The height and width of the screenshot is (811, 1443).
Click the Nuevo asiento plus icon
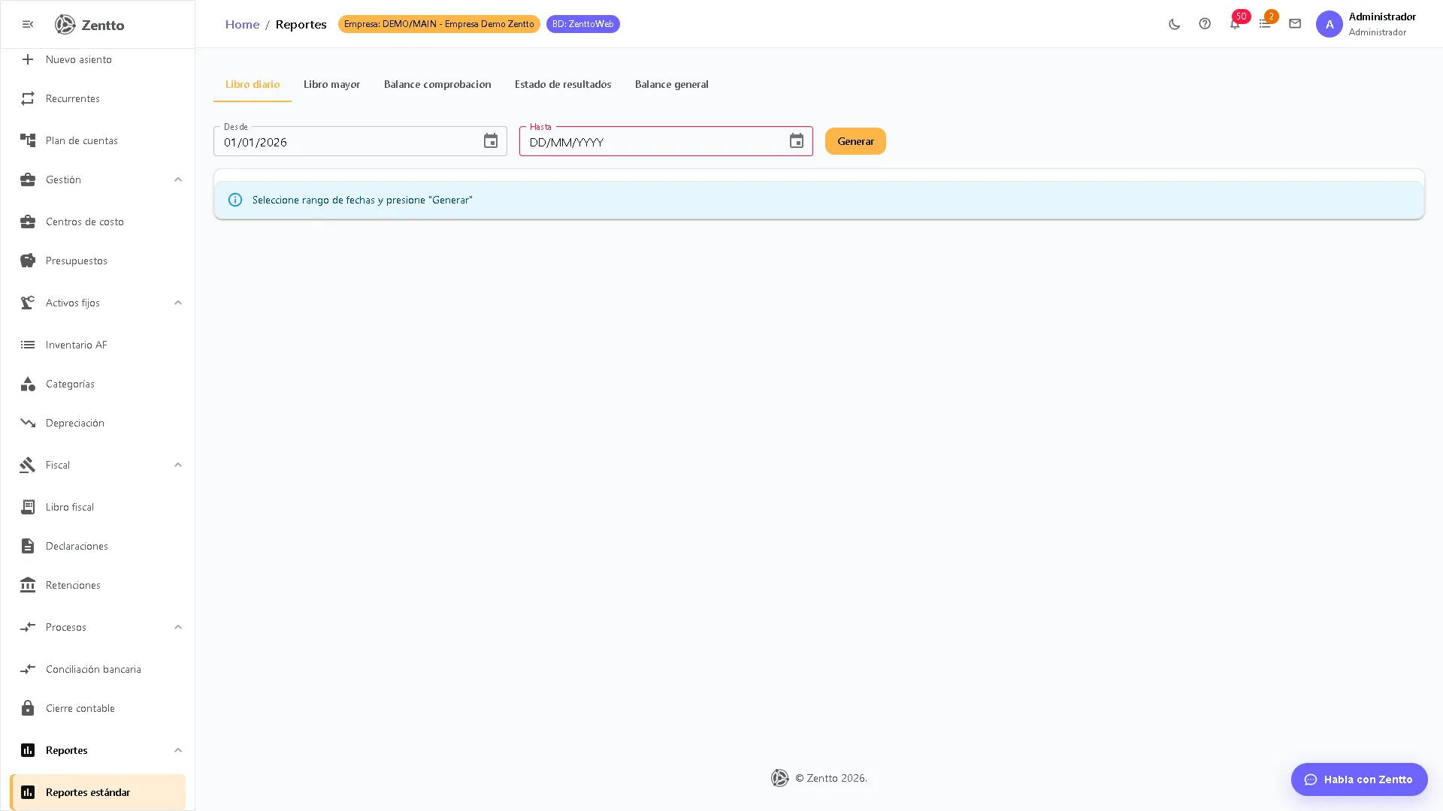coord(28,59)
